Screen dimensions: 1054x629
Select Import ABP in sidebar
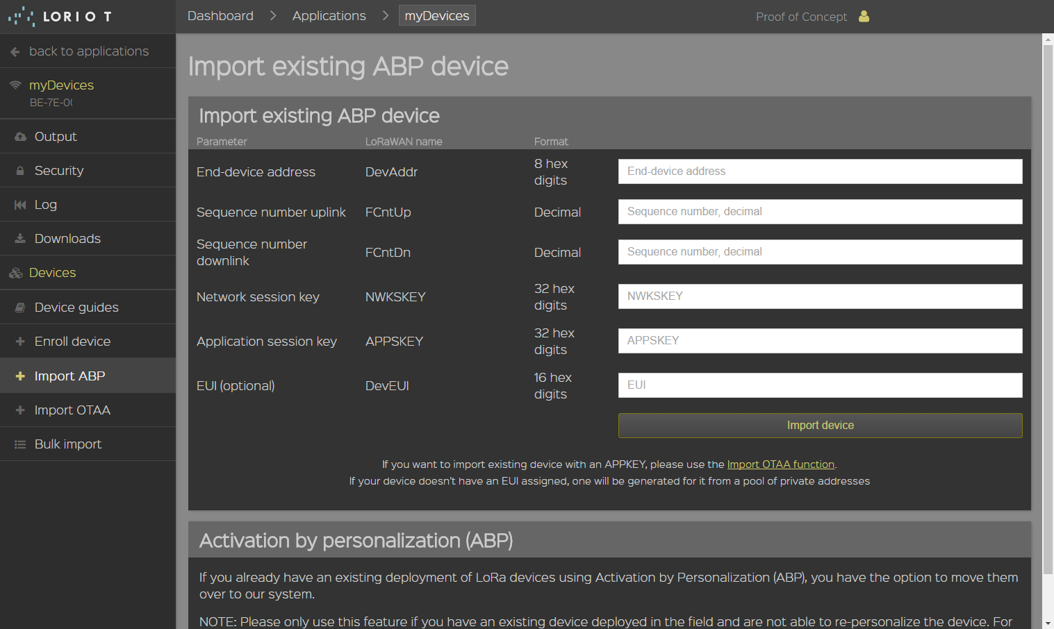88,376
